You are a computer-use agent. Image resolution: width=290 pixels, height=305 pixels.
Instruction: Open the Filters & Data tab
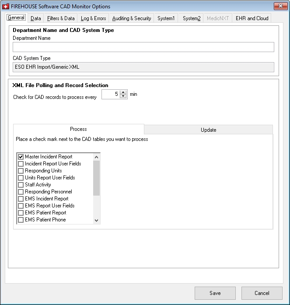(61, 18)
